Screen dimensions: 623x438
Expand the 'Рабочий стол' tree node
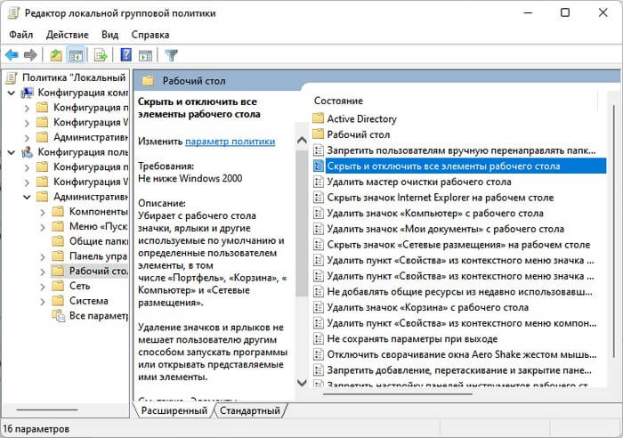coord(43,272)
